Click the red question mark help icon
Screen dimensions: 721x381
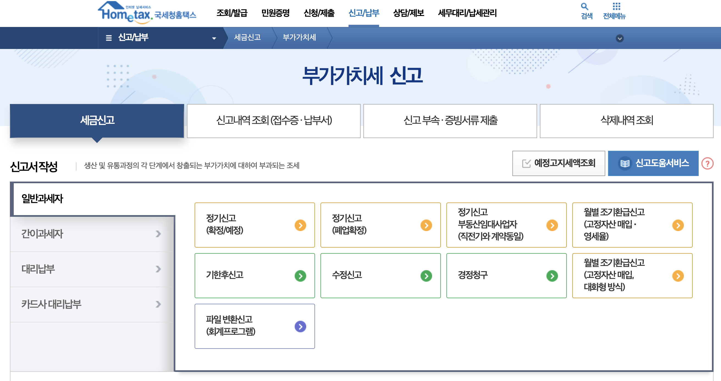[x=707, y=163]
